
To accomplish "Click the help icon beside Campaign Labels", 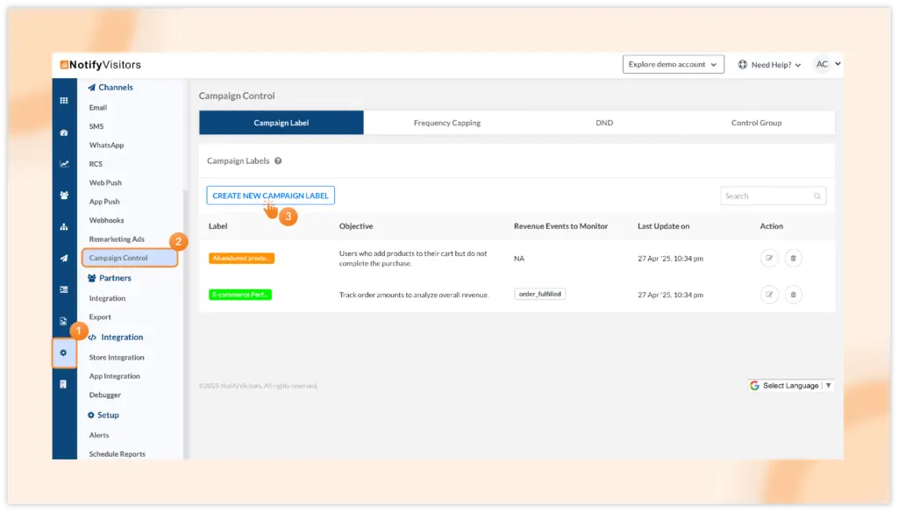I will [x=278, y=161].
